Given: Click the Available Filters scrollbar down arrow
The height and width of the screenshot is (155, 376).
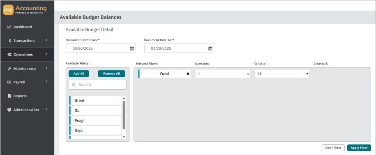Looking at the screenshot, I should point(124,136).
